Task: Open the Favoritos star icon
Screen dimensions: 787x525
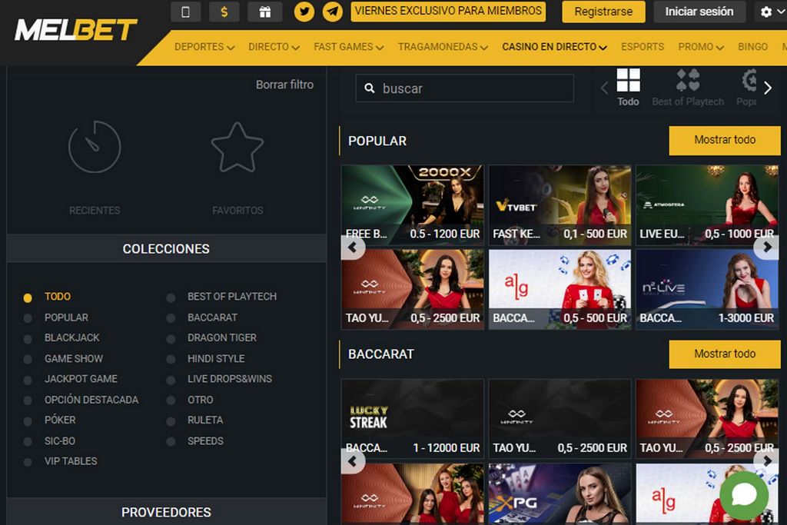Action: click(x=237, y=147)
